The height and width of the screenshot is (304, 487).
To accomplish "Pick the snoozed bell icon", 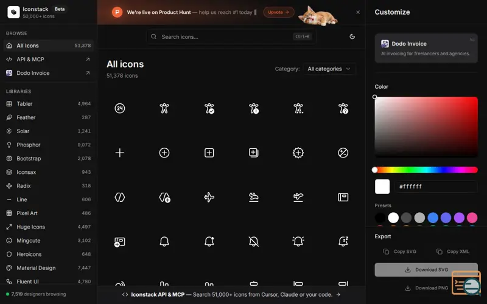I will tap(343, 241).
